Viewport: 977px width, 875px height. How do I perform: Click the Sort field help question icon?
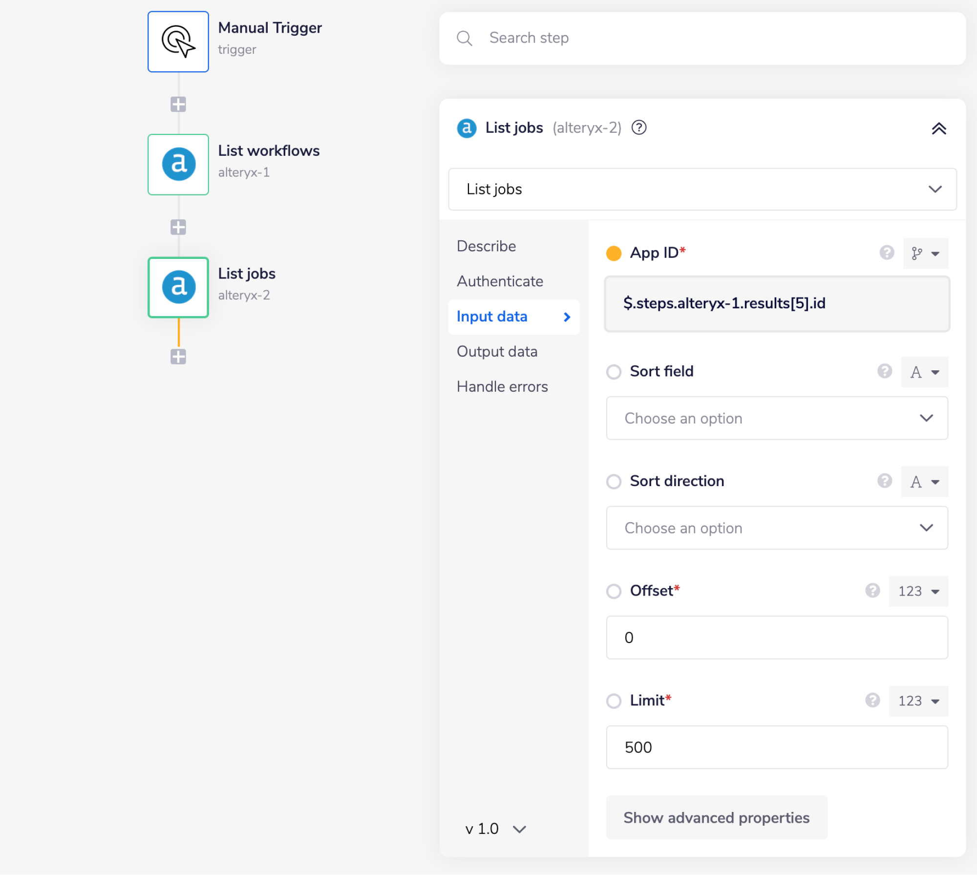pyautogui.click(x=884, y=371)
